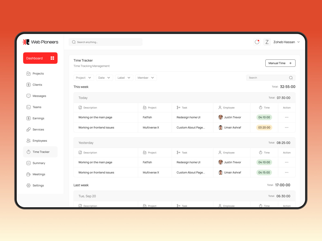
Task: Open actions for yesterday's Umair Ashraf row
Action: pos(287,173)
